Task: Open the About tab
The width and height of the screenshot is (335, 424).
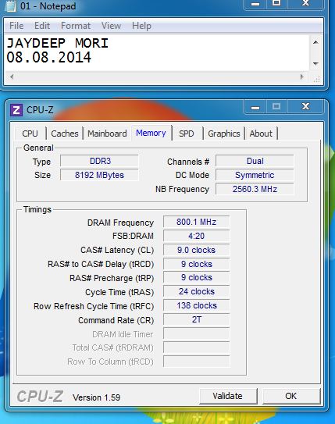Action: [261, 134]
